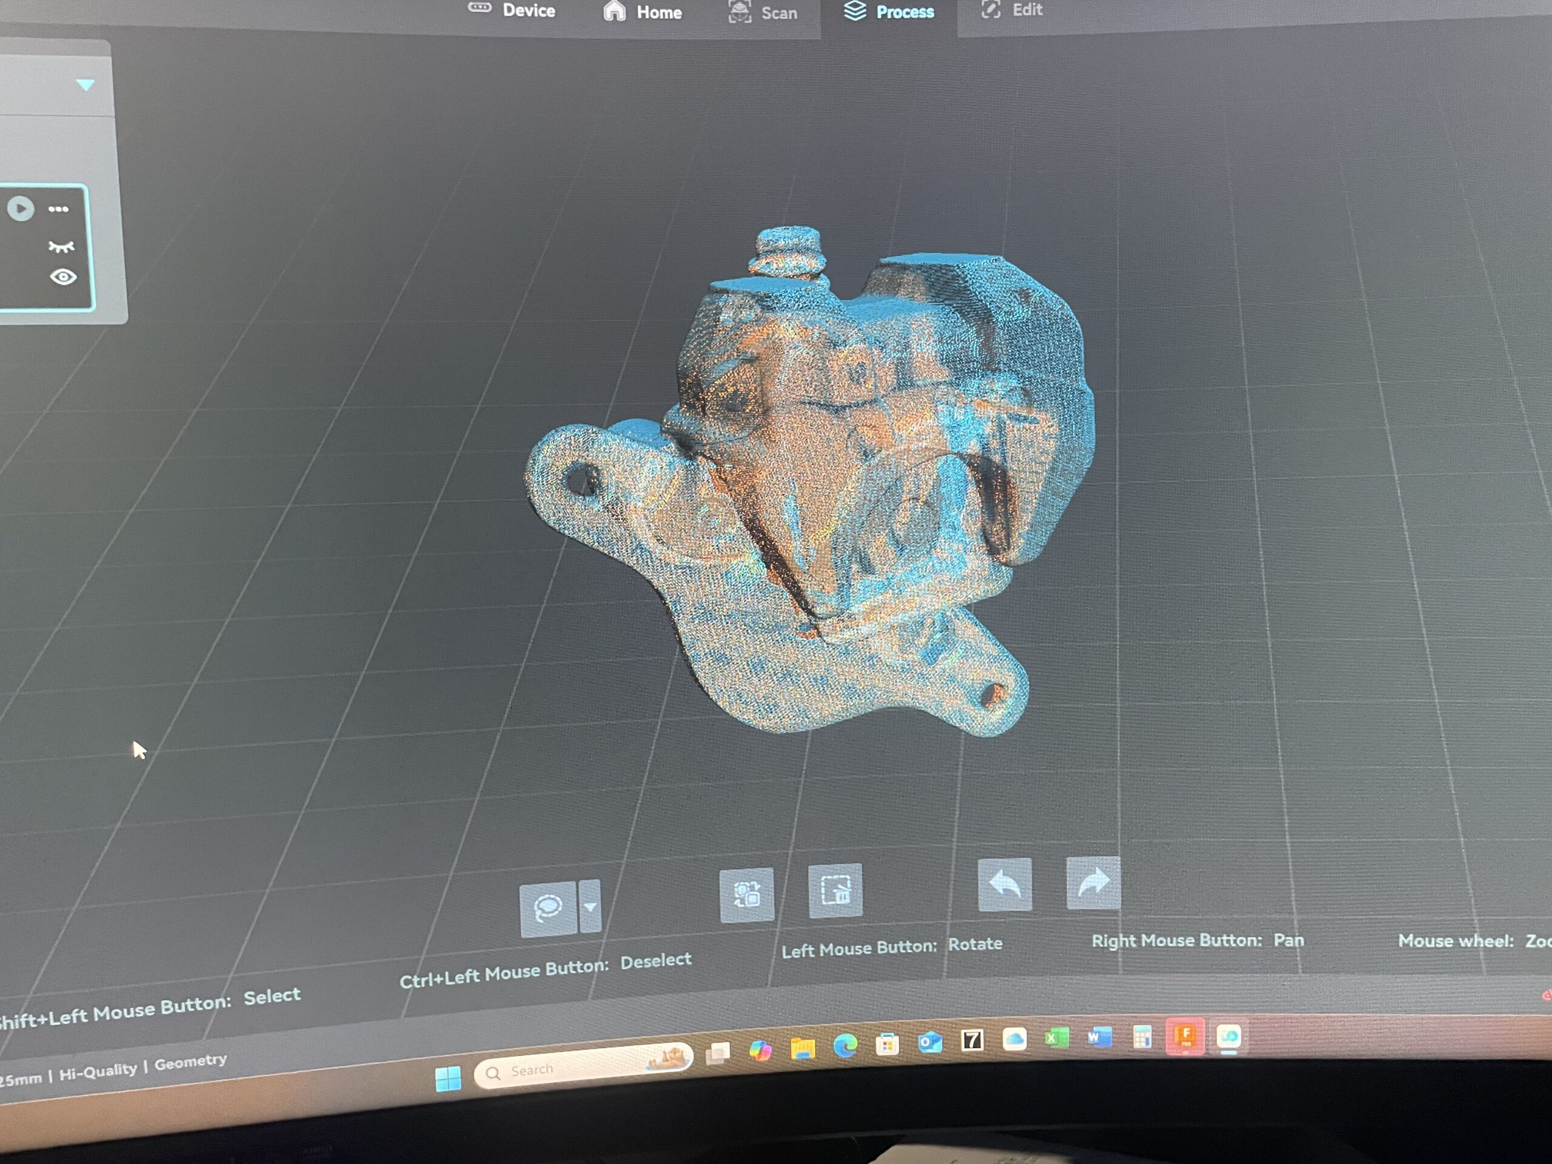Open Task View from the taskbar
Image resolution: width=1552 pixels, height=1164 pixels.
tap(718, 1053)
